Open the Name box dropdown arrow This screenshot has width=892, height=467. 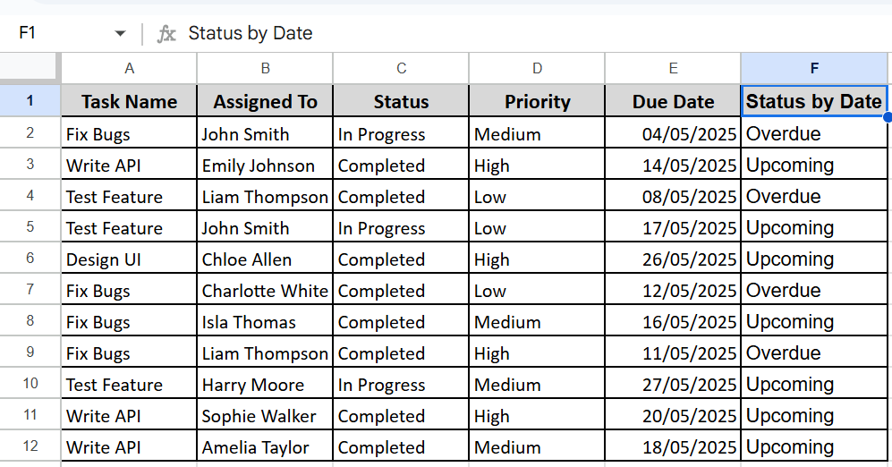point(120,34)
